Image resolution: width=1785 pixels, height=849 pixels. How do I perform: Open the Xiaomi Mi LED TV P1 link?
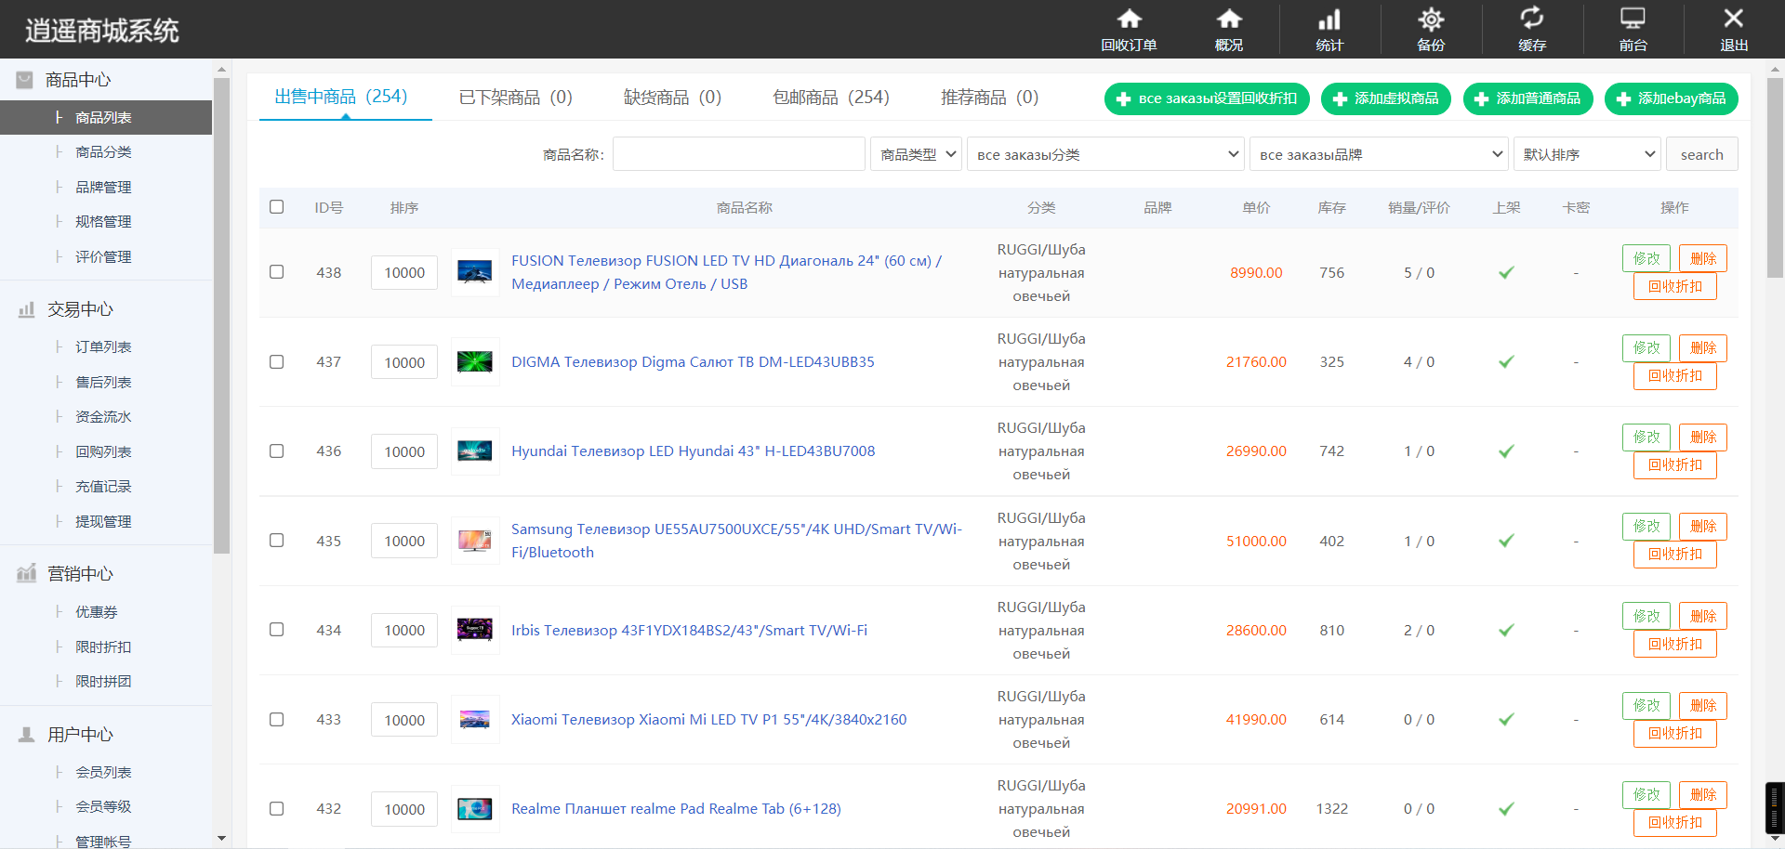click(x=708, y=719)
